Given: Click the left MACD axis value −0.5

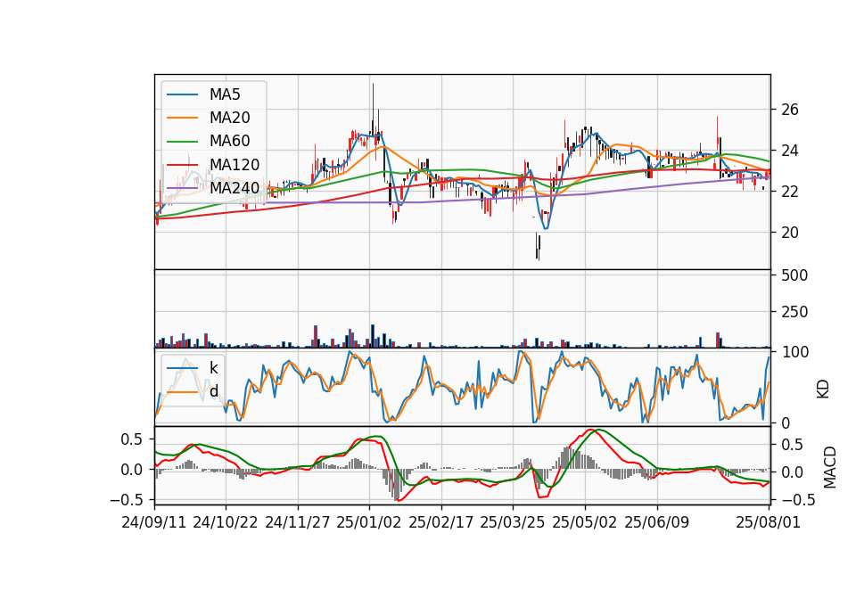Looking at the screenshot, I should click(x=126, y=500).
